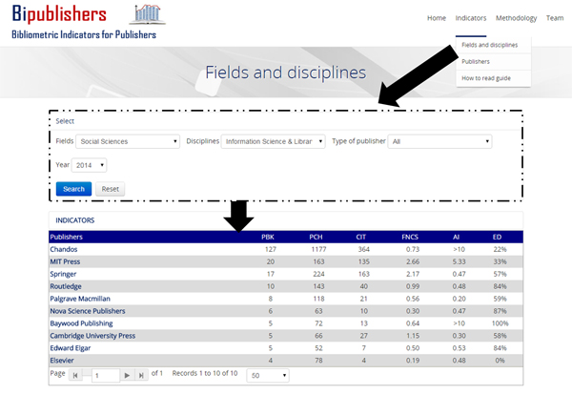Click the Records 1 to 10 of 10 text
Screen dimensions: 572x395
pos(205,373)
